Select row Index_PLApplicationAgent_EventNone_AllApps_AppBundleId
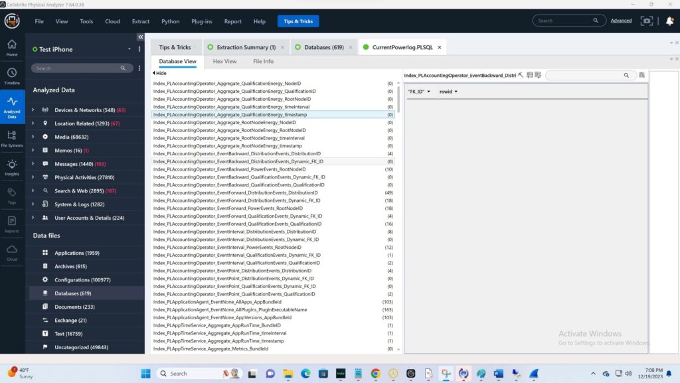Viewport: 680px width, 383px height. (273, 302)
